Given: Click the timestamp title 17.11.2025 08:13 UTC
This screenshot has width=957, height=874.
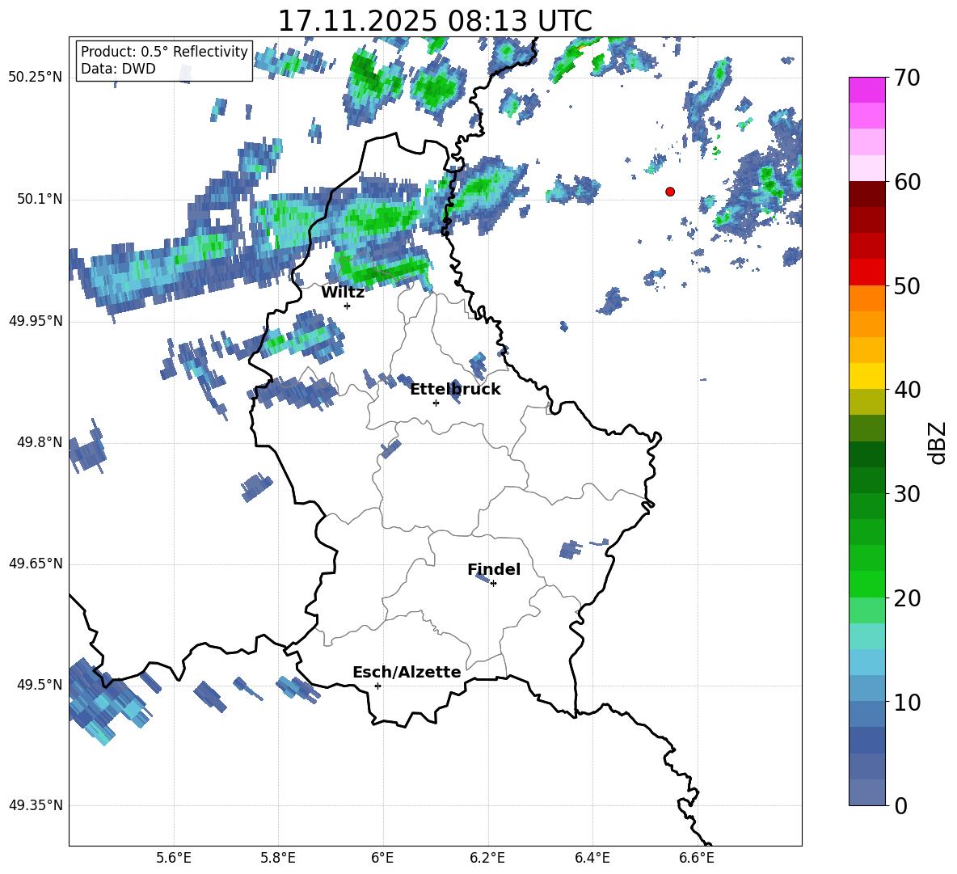Looking at the screenshot, I should pos(435,21).
